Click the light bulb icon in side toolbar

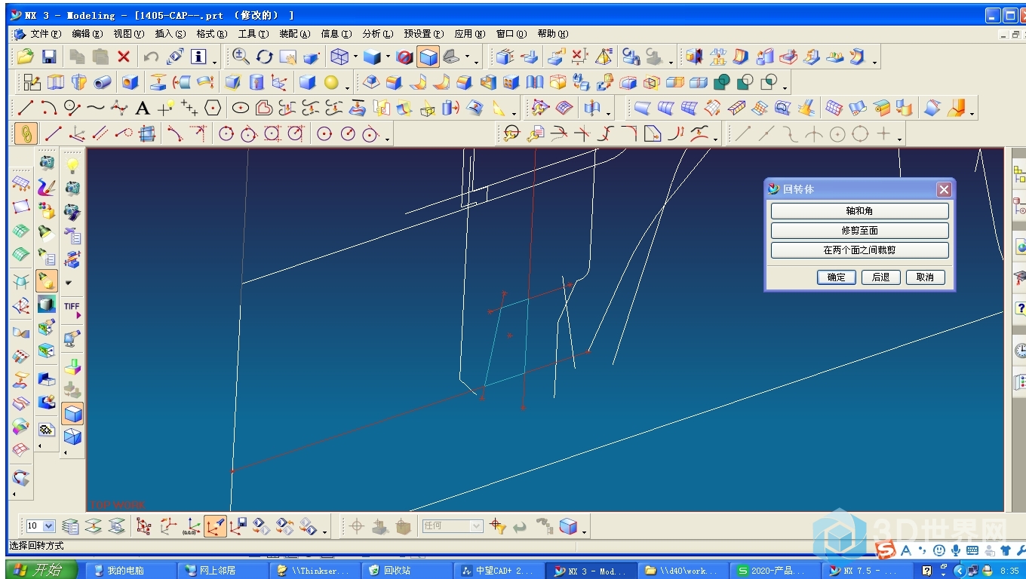coord(72,164)
